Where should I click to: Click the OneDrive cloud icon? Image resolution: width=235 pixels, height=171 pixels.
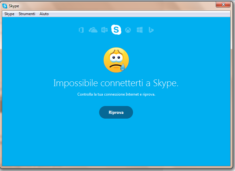[93, 30]
